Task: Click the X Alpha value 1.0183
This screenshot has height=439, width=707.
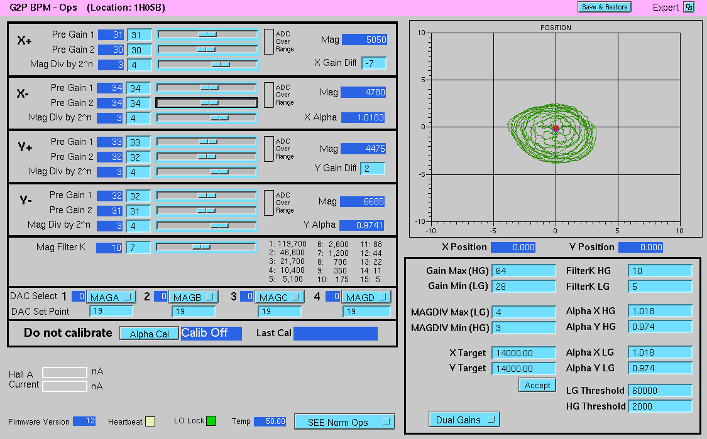Action: pyautogui.click(x=363, y=117)
